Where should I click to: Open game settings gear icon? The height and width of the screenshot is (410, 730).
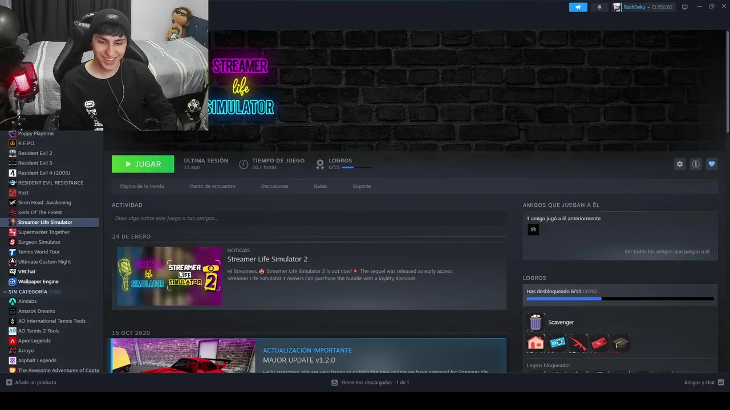pos(680,164)
